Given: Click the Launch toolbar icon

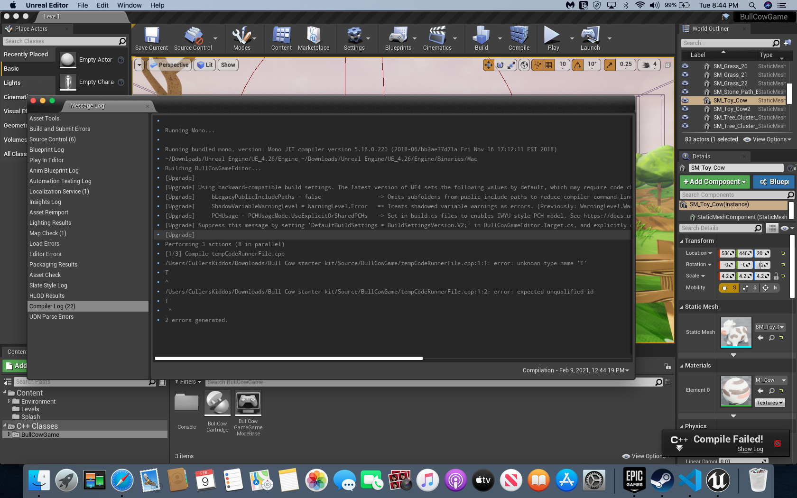Looking at the screenshot, I should click(x=590, y=39).
